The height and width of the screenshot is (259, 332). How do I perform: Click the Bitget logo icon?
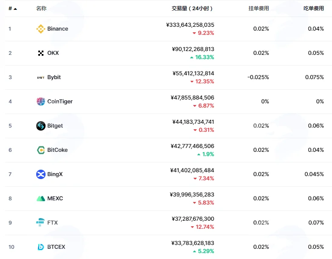point(41,126)
